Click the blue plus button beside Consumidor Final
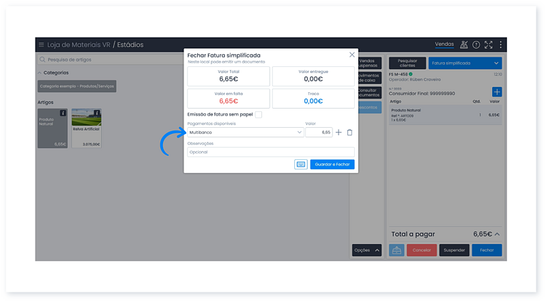The image size is (546, 302). coord(497,92)
